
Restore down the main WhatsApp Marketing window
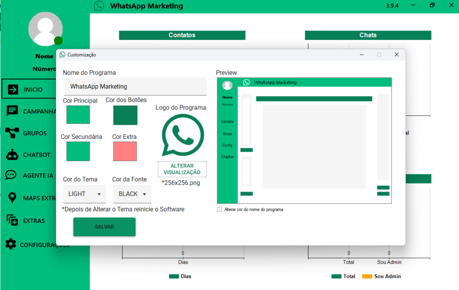[x=432, y=5]
